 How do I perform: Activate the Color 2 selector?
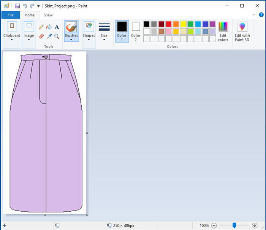click(136, 31)
